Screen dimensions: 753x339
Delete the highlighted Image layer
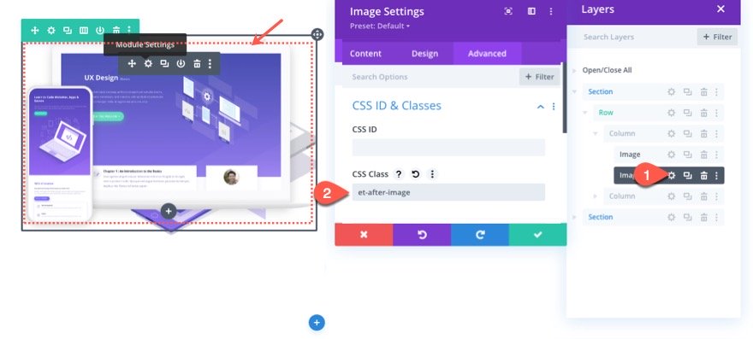tap(703, 176)
